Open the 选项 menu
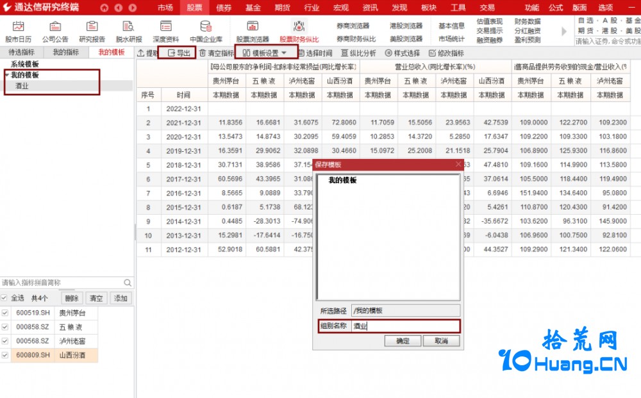The height and width of the screenshot is (398, 641). (606, 8)
